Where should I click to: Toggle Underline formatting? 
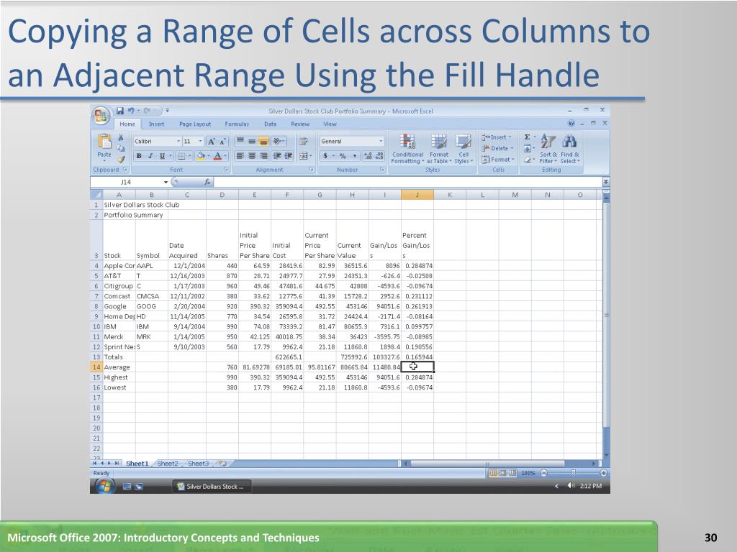coord(162,156)
